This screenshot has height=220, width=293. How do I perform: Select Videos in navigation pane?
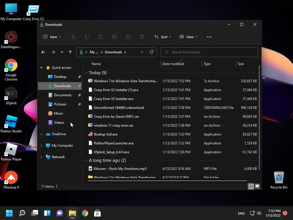click(x=60, y=123)
